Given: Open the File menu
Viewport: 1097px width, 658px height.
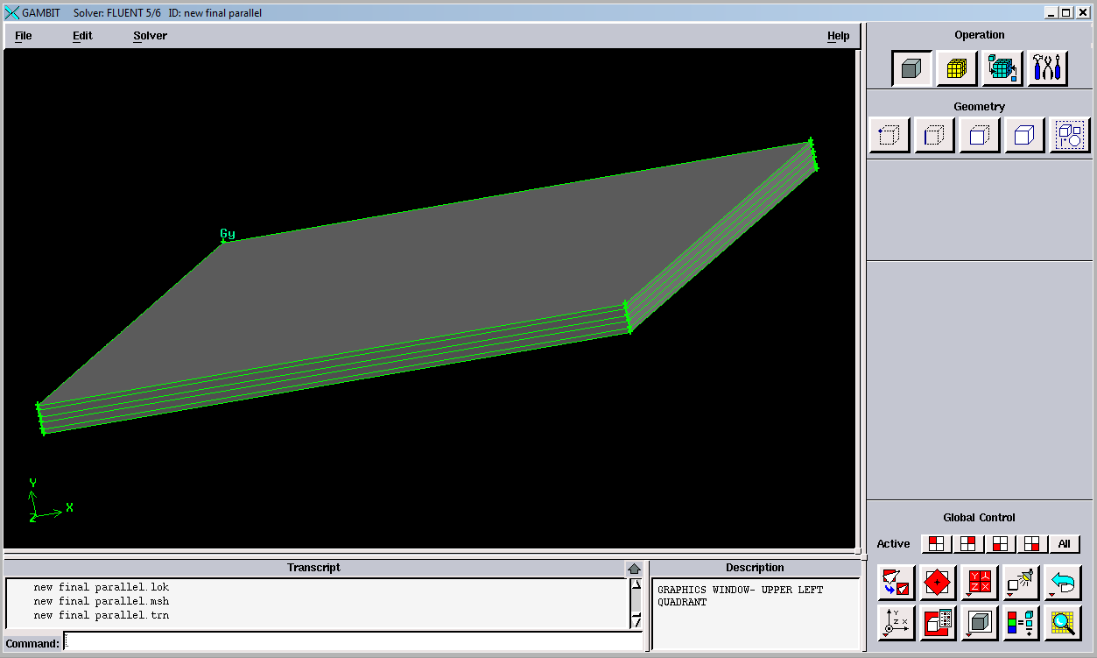Looking at the screenshot, I should pos(24,36).
